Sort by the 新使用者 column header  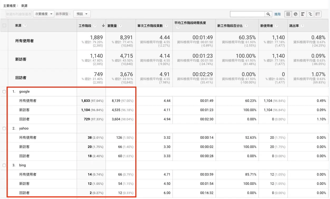[x=267, y=26]
